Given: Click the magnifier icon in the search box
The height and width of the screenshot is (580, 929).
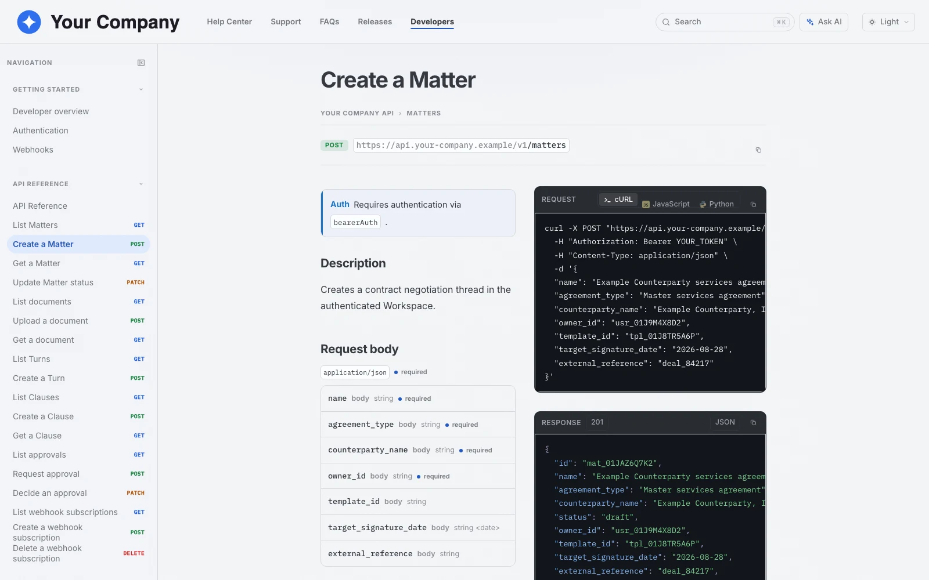Looking at the screenshot, I should 666,22.
